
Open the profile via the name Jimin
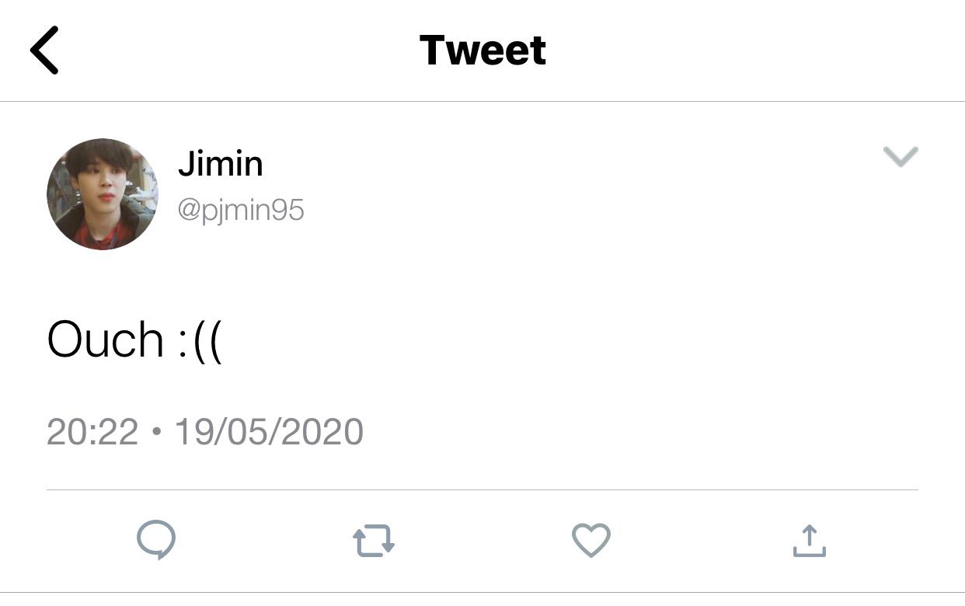tap(221, 164)
